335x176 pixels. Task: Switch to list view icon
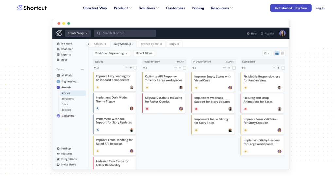[282, 53]
